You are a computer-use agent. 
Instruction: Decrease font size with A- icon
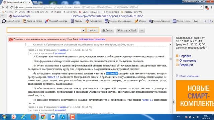206,21
